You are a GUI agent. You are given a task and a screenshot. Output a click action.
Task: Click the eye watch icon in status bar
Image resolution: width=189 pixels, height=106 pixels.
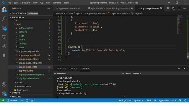click(22, 100)
